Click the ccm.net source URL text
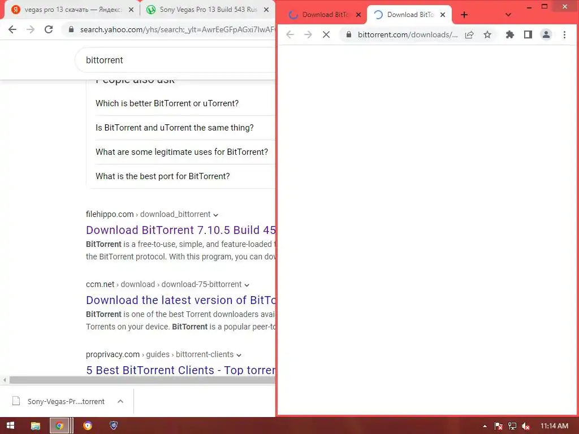 [x=163, y=285]
